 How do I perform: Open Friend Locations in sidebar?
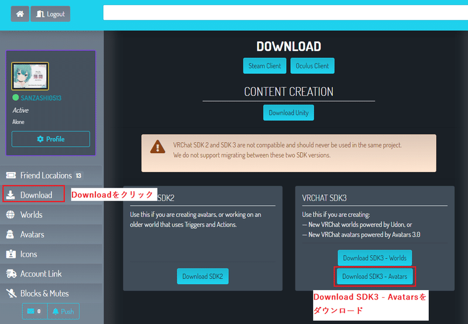pos(51,175)
